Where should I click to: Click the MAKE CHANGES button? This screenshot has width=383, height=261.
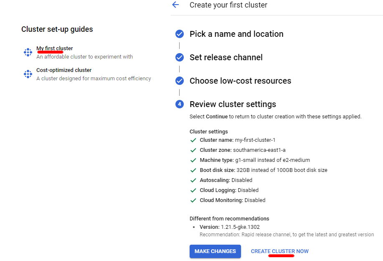(x=215, y=251)
